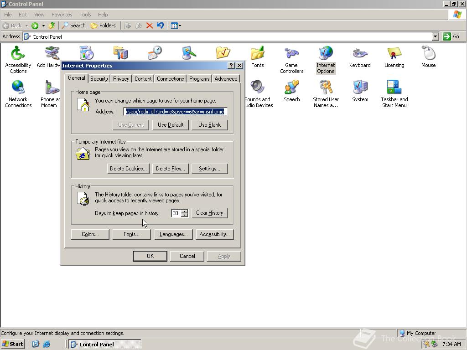Launch Internet Explorer from quick launch
The image size is (467, 350).
point(47,345)
